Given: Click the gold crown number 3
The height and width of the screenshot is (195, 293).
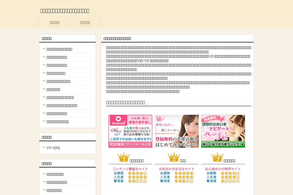Looking at the screenshot, I should tap(217, 157).
